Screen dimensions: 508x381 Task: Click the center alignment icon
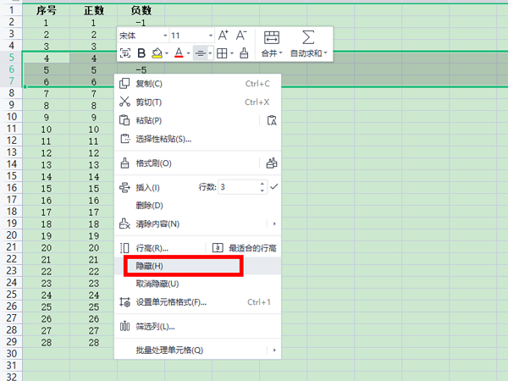click(x=199, y=53)
